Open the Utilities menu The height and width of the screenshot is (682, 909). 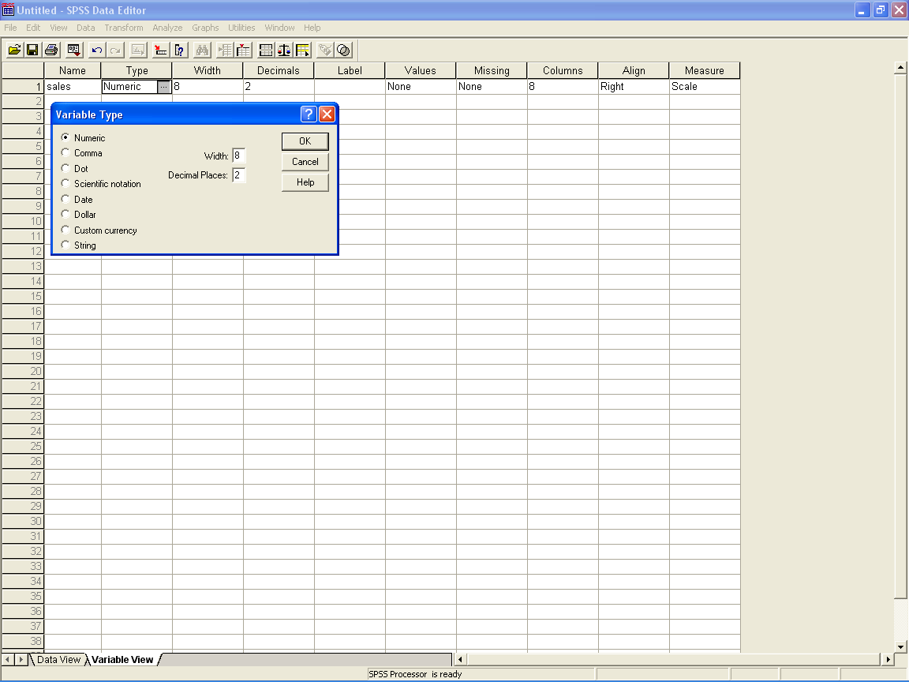pyautogui.click(x=241, y=28)
